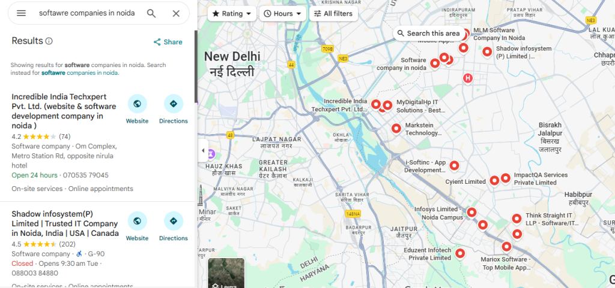This screenshot has height=288, width=615.
Task: Open the hamburger menu icon
Action: 21,13
